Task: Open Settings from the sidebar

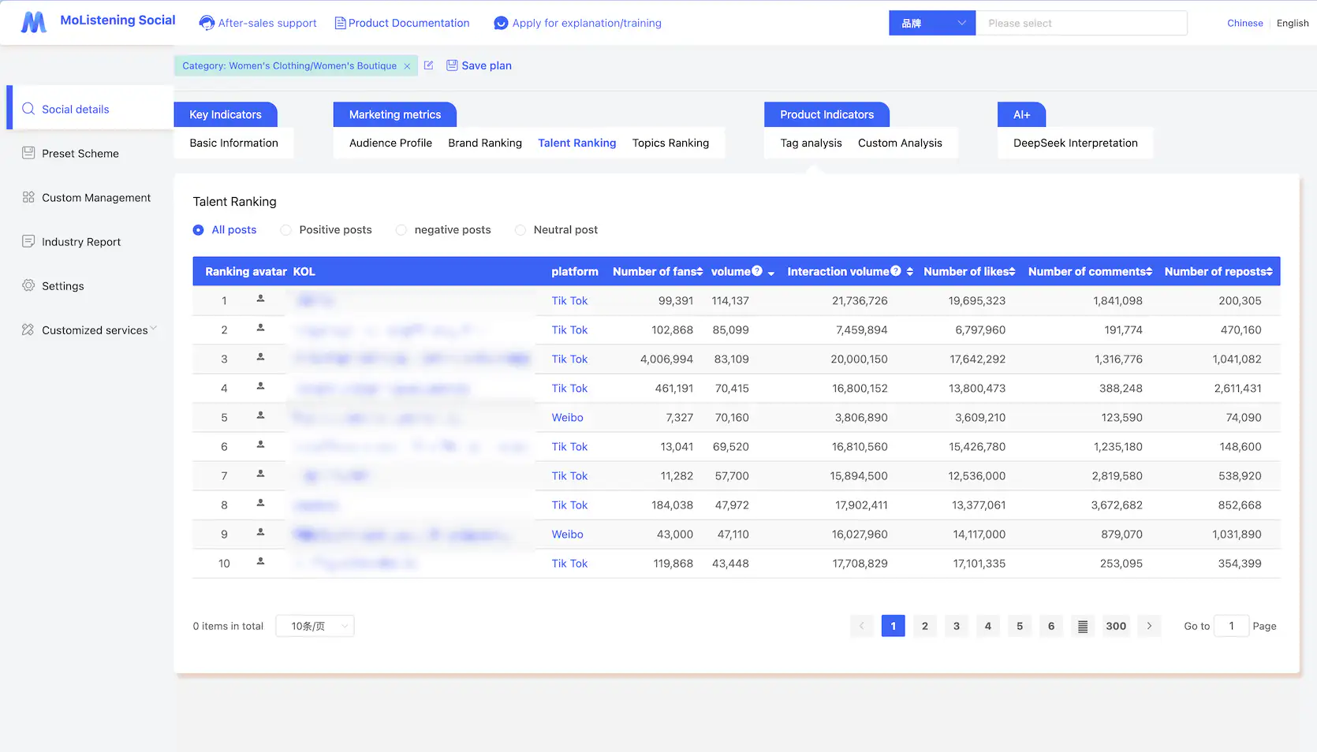Action: (x=62, y=285)
